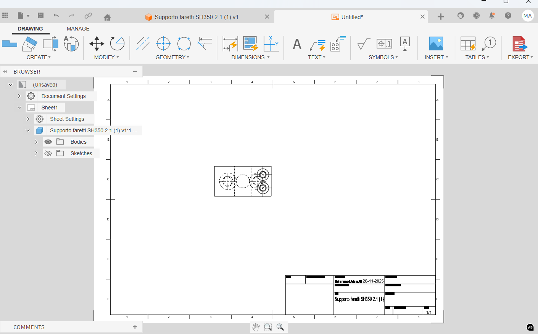Select the Projected View tool
The image size is (538, 334).
[x=30, y=44]
